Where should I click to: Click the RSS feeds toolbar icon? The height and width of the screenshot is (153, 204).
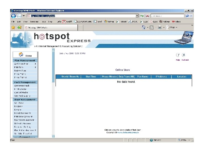pos(152,27)
